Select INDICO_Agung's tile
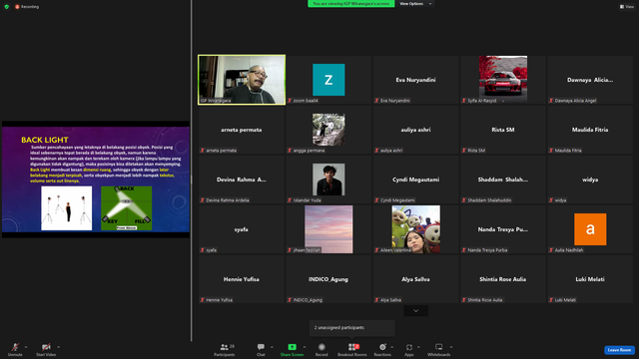 tap(328, 279)
